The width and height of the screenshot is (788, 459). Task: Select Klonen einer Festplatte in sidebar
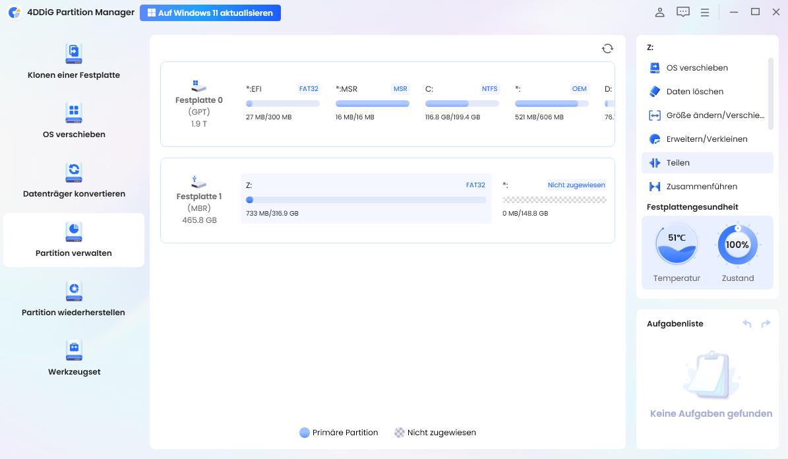tap(74, 61)
